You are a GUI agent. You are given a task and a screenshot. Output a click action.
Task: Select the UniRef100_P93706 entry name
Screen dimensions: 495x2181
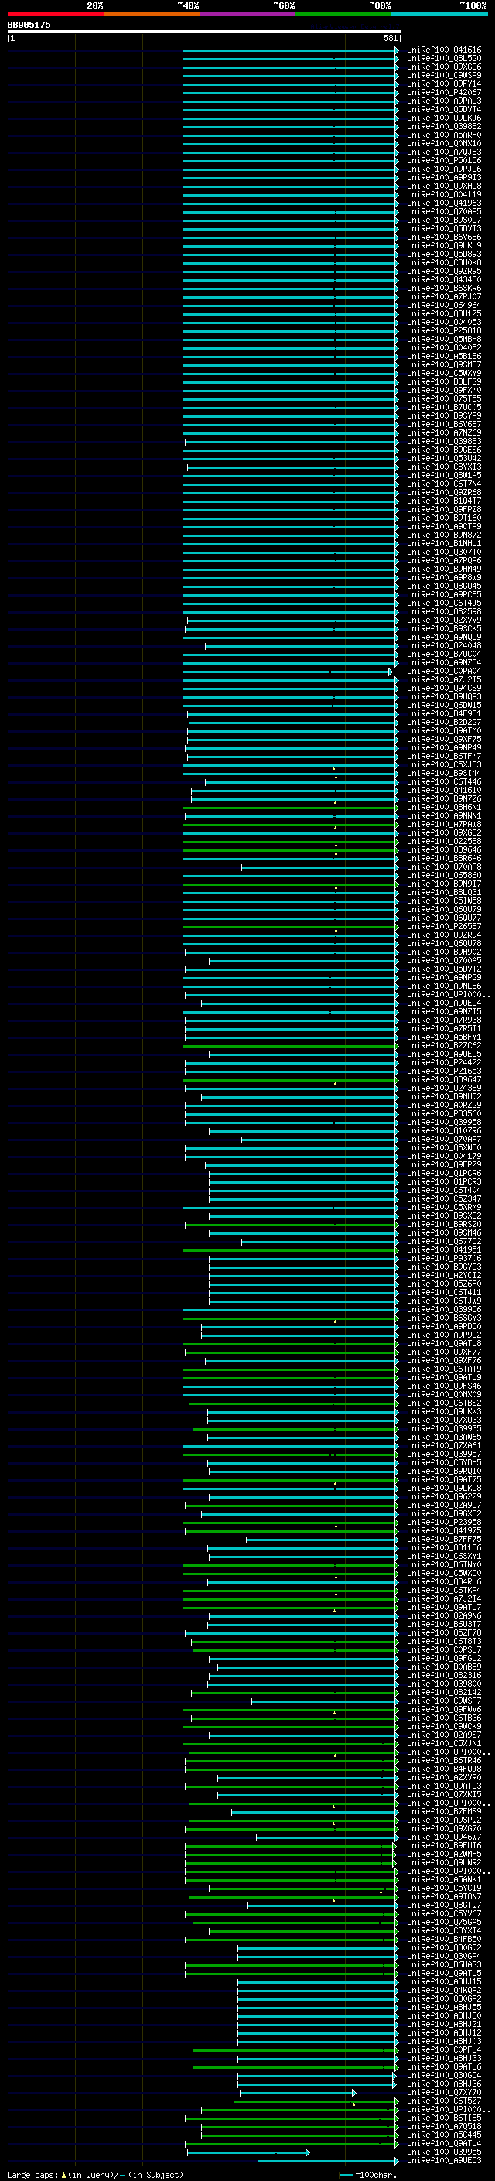tap(444, 1258)
